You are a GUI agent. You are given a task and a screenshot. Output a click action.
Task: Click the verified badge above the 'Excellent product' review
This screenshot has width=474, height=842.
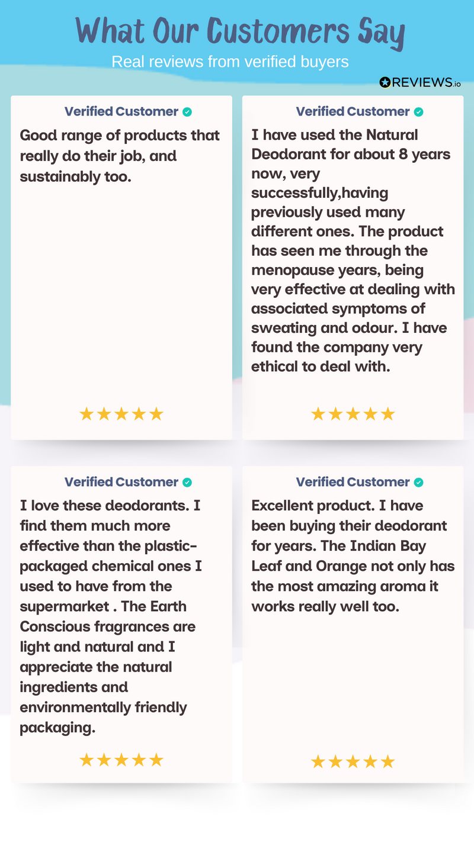[418, 483]
